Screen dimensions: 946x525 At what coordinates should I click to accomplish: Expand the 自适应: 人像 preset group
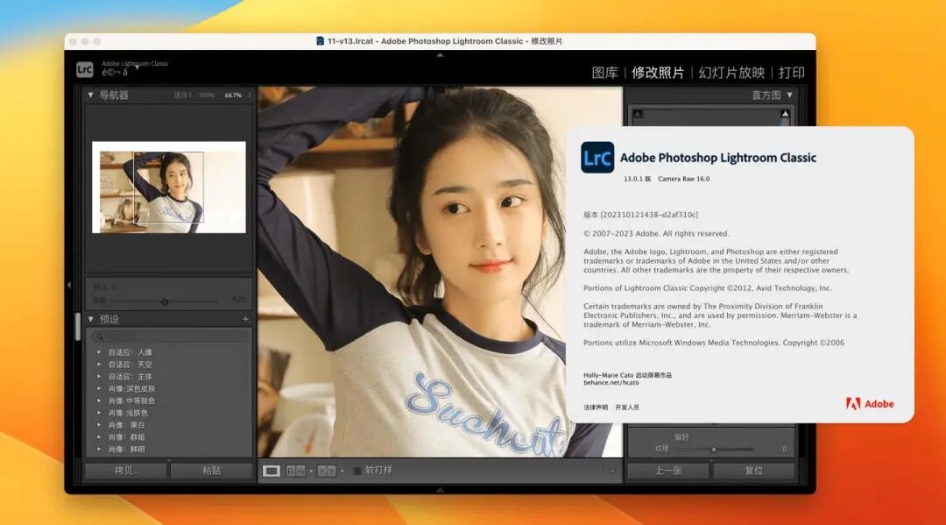(99, 351)
